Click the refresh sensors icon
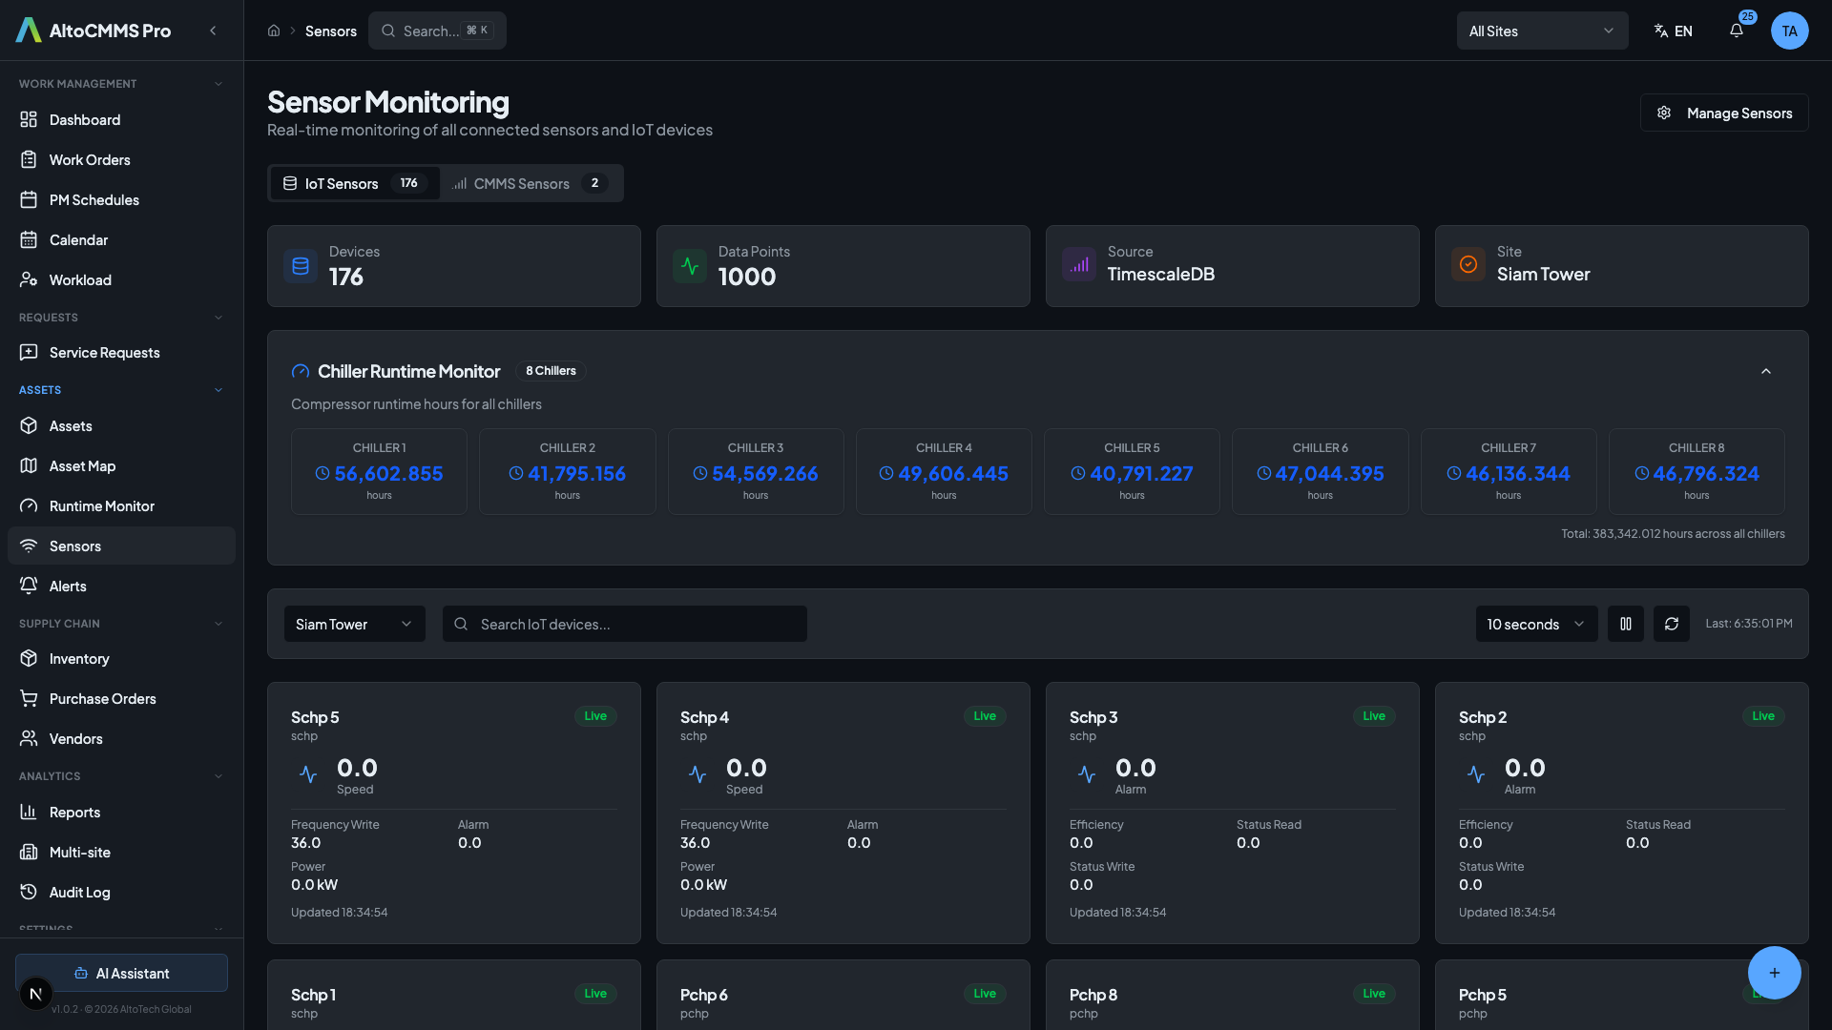Image resolution: width=1832 pixels, height=1030 pixels. [1671, 624]
